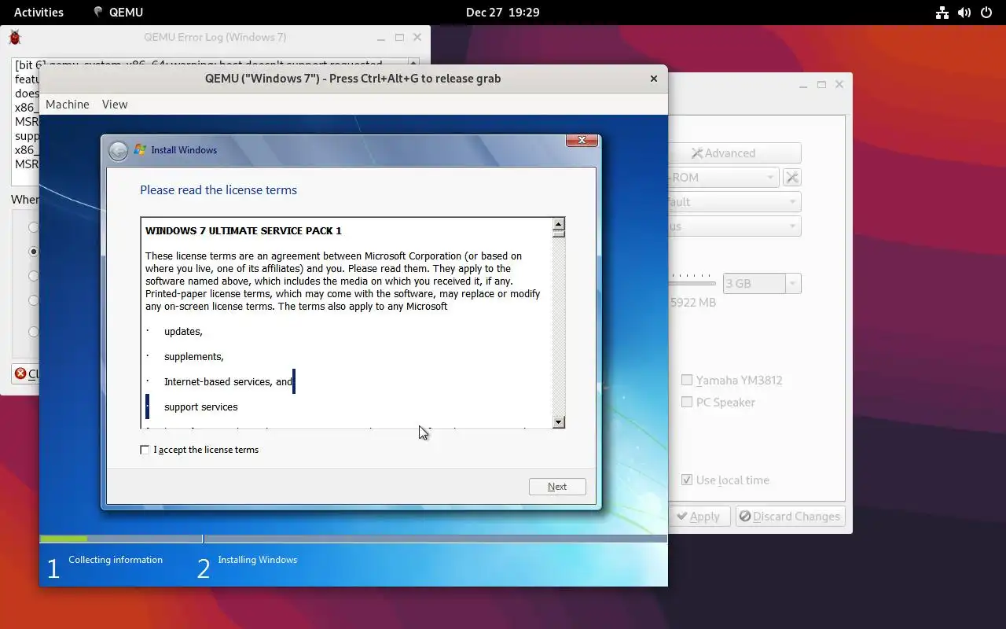Click the QEMU Error Log (Windows 7) title bar
The width and height of the screenshot is (1006, 629).
click(x=215, y=37)
